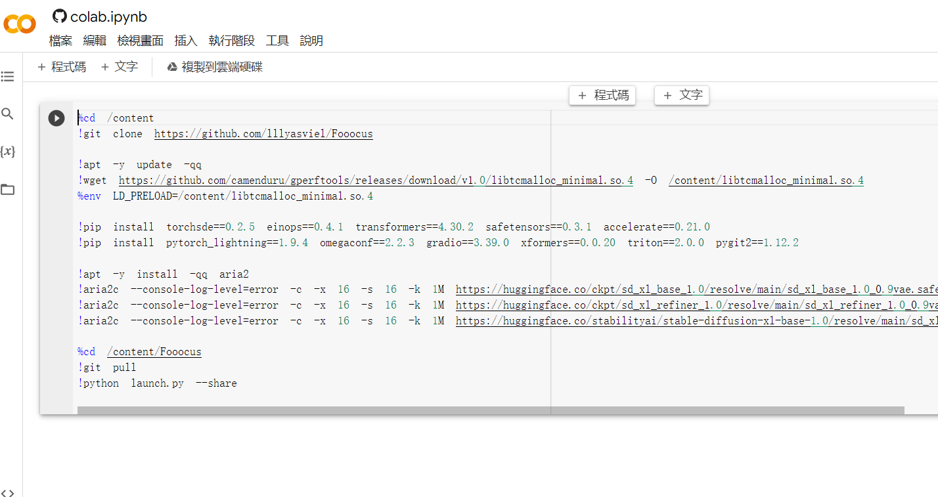Open the libtcmalloc_minimal.so.4 download link

click(x=376, y=181)
